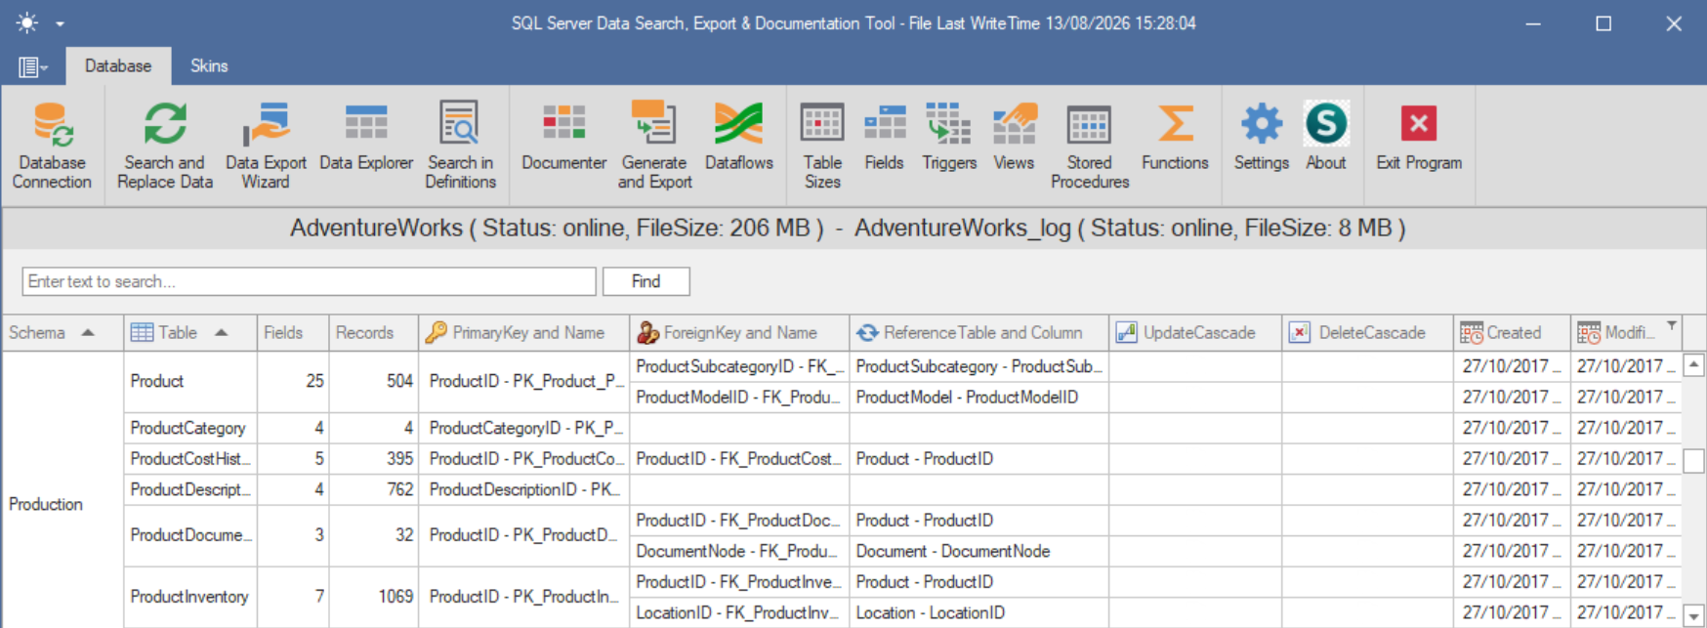Open the Triggers view
This screenshot has height=628, width=1707.
click(949, 137)
